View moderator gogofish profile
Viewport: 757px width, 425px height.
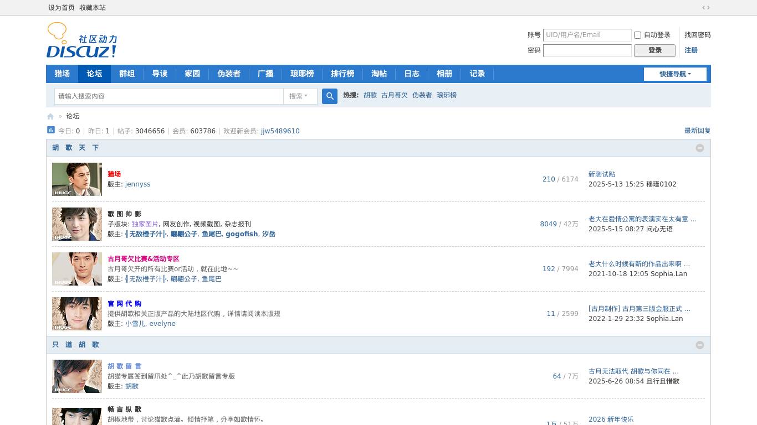tap(242, 234)
